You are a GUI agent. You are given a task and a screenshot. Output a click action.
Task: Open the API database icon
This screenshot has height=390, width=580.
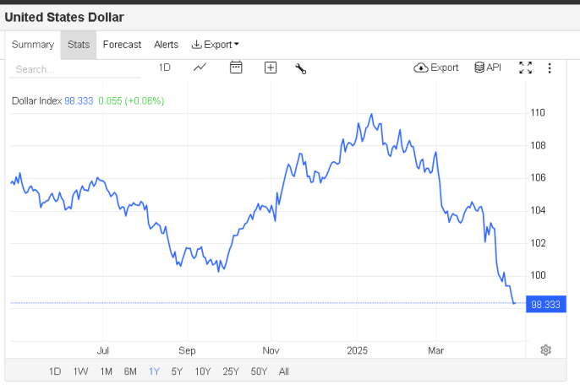(x=488, y=68)
